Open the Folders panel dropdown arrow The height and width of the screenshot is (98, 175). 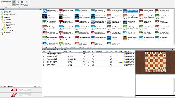pos(39,9)
